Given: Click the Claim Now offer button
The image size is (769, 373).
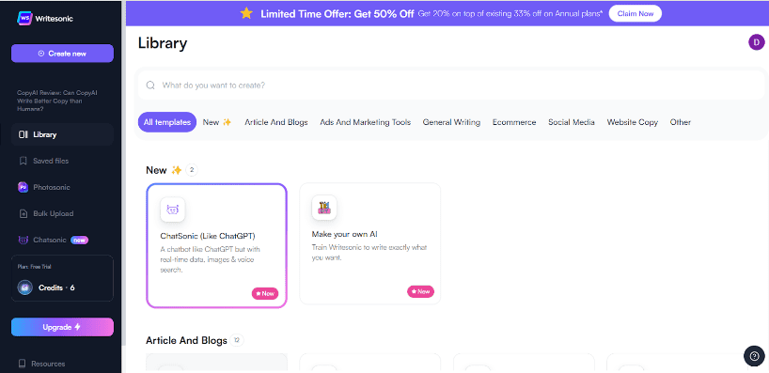Looking at the screenshot, I should (x=636, y=14).
